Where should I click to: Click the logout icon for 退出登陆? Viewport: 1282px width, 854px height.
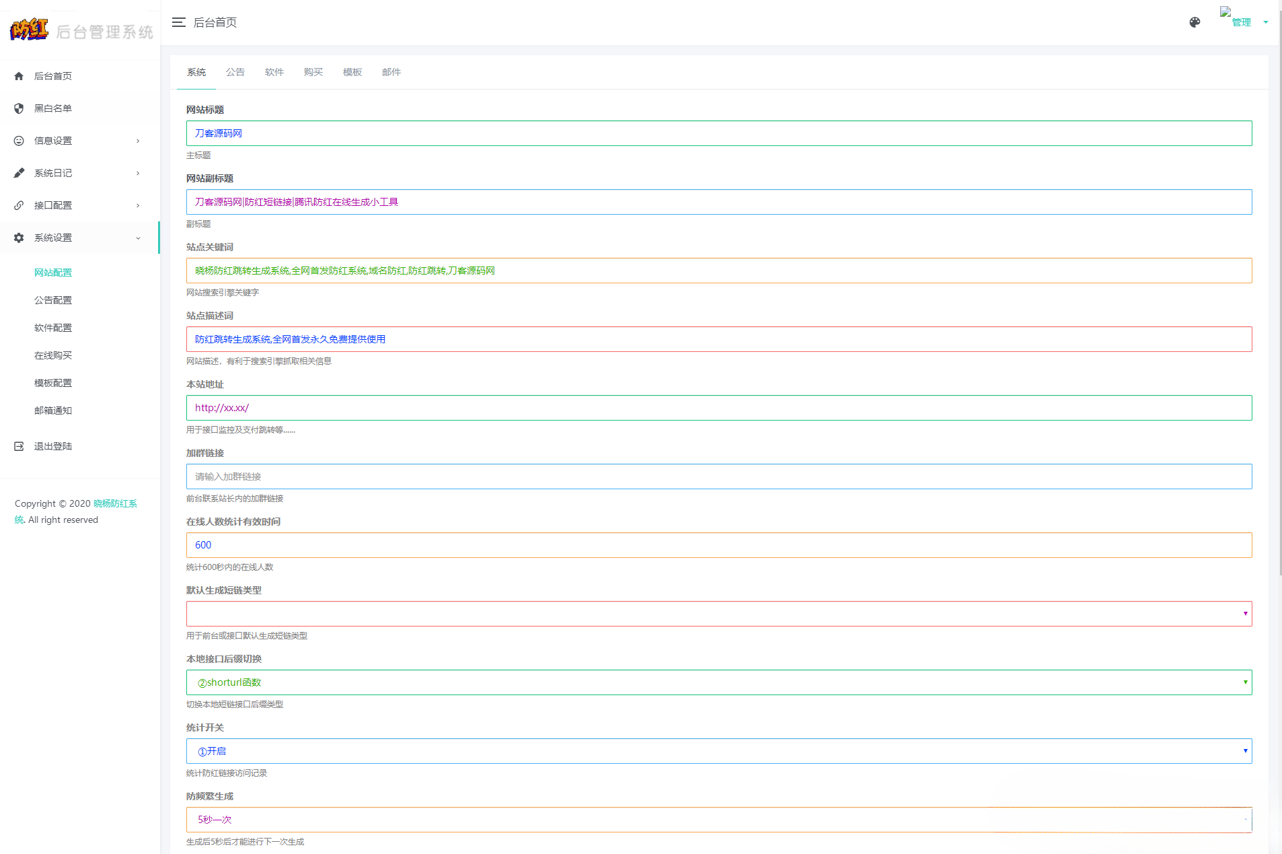(19, 446)
